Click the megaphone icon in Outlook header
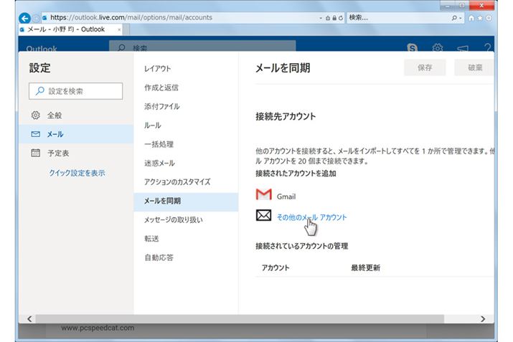Viewport: 513px width, 342px height. [x=462, y=48]
